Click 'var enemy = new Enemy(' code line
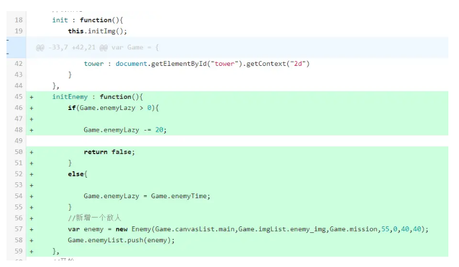 pyautogui.click(x=248, y=229)
